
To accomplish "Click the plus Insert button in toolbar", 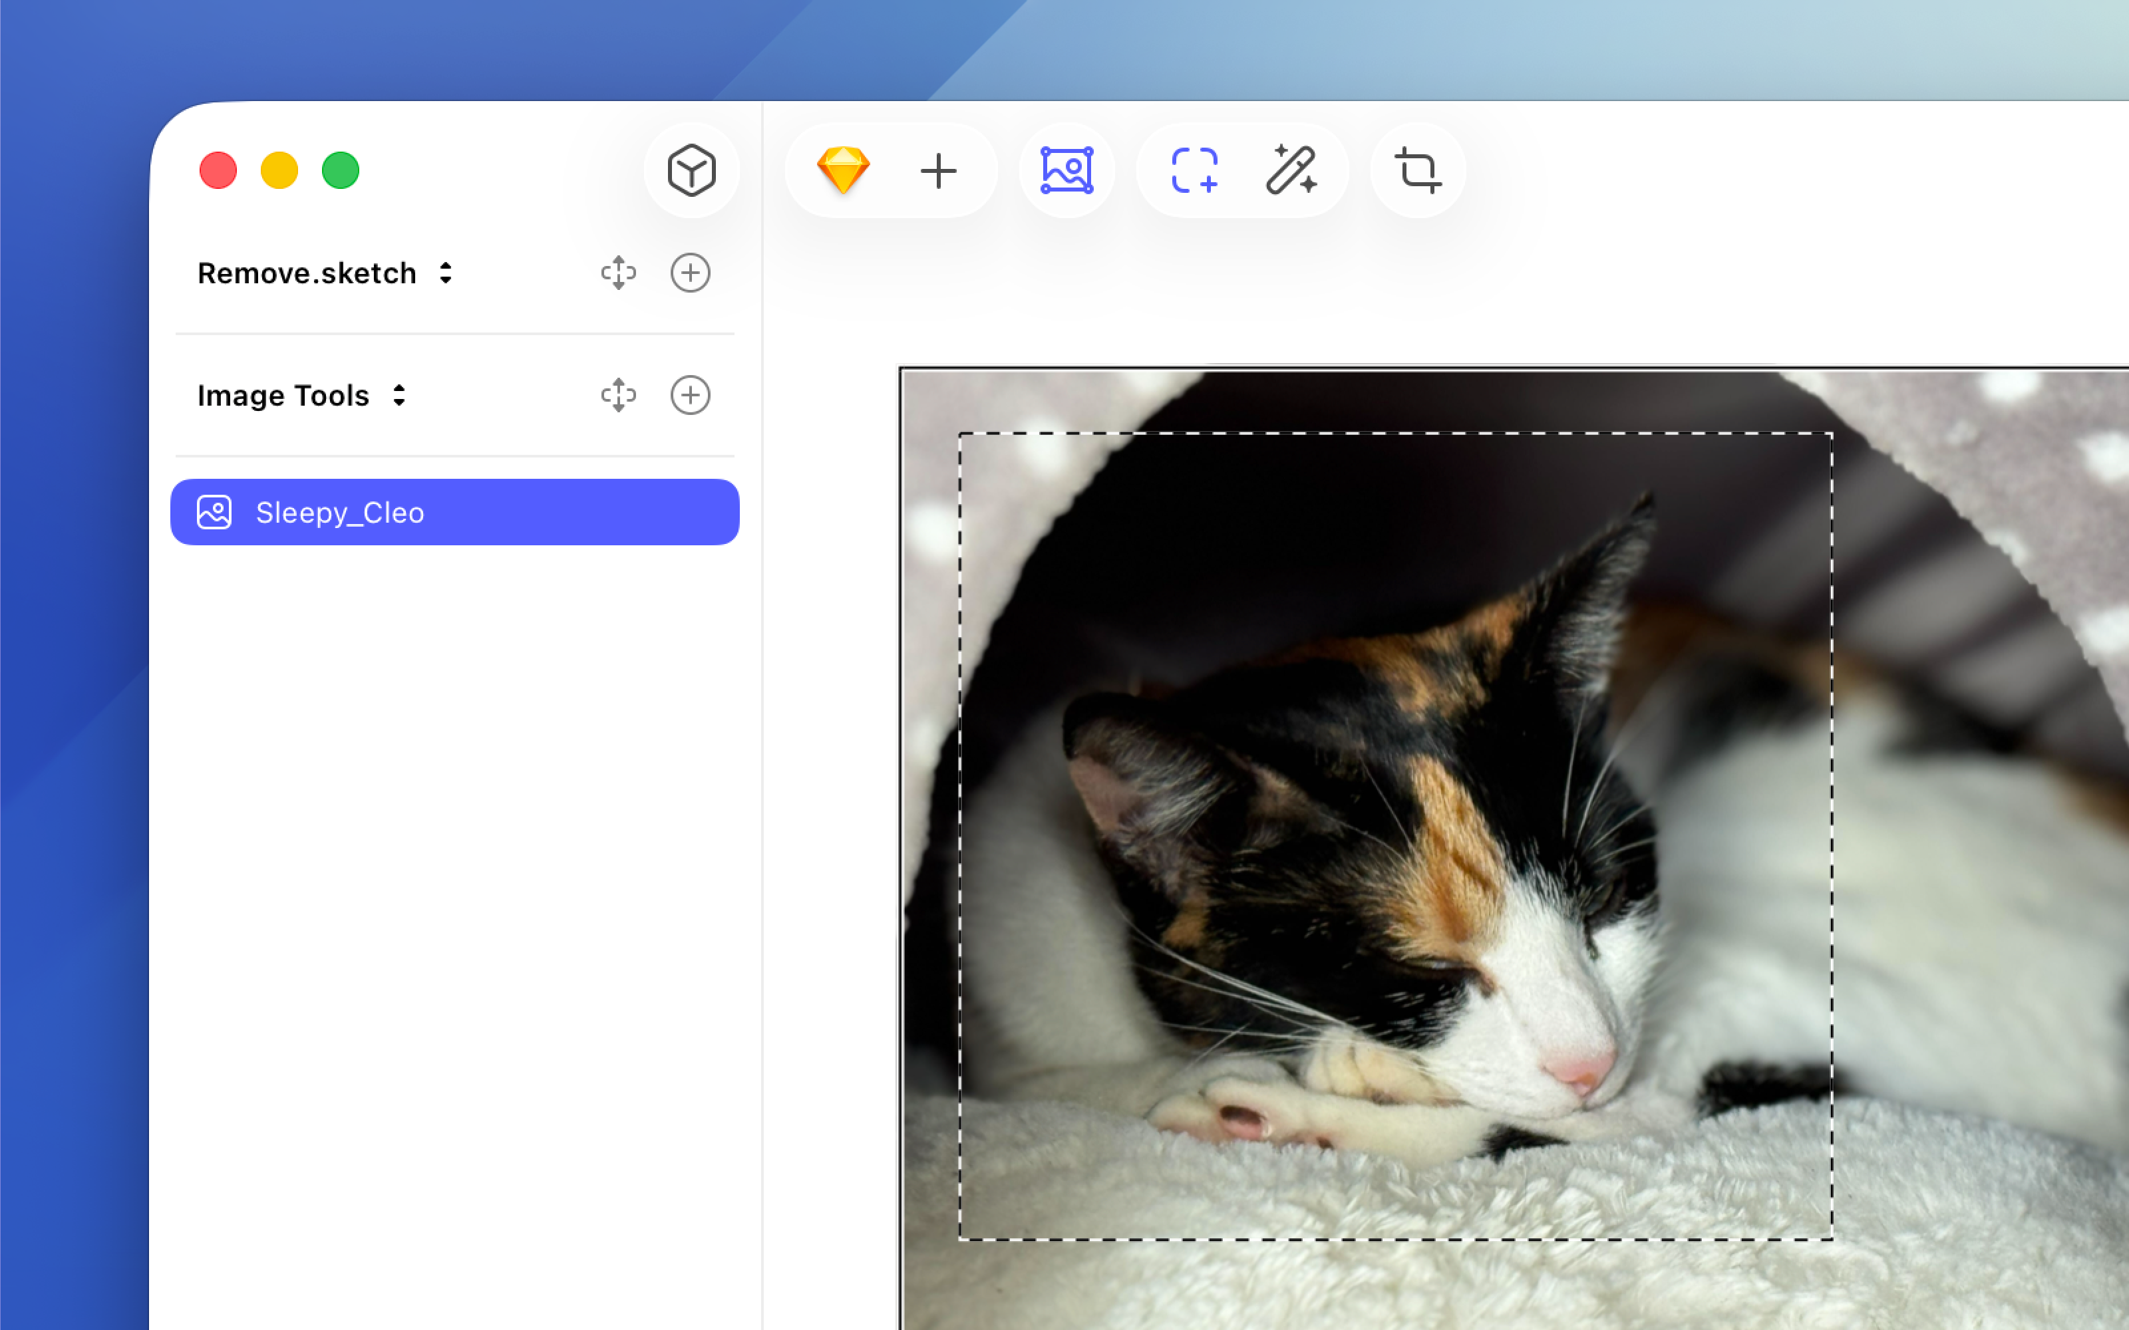I will [x=938, y=171].
